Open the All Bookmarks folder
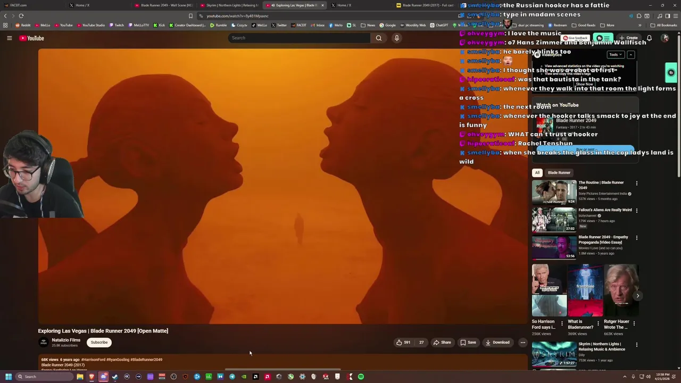 (x=664, y=25)
